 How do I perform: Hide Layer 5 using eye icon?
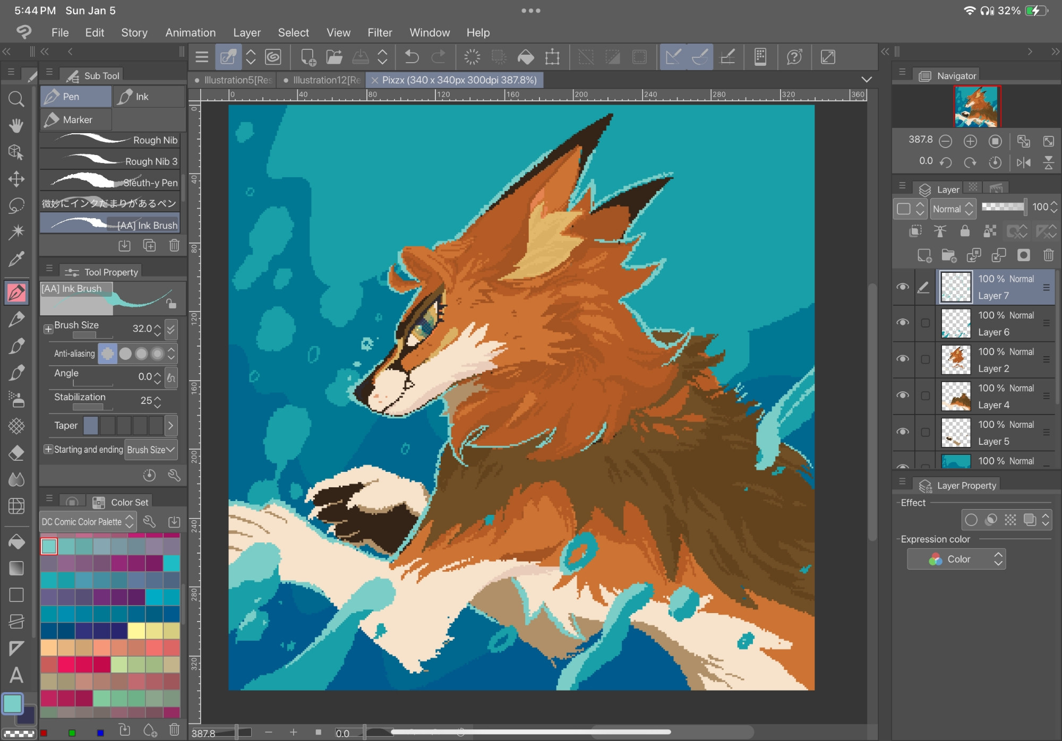(x=903, y=432)
